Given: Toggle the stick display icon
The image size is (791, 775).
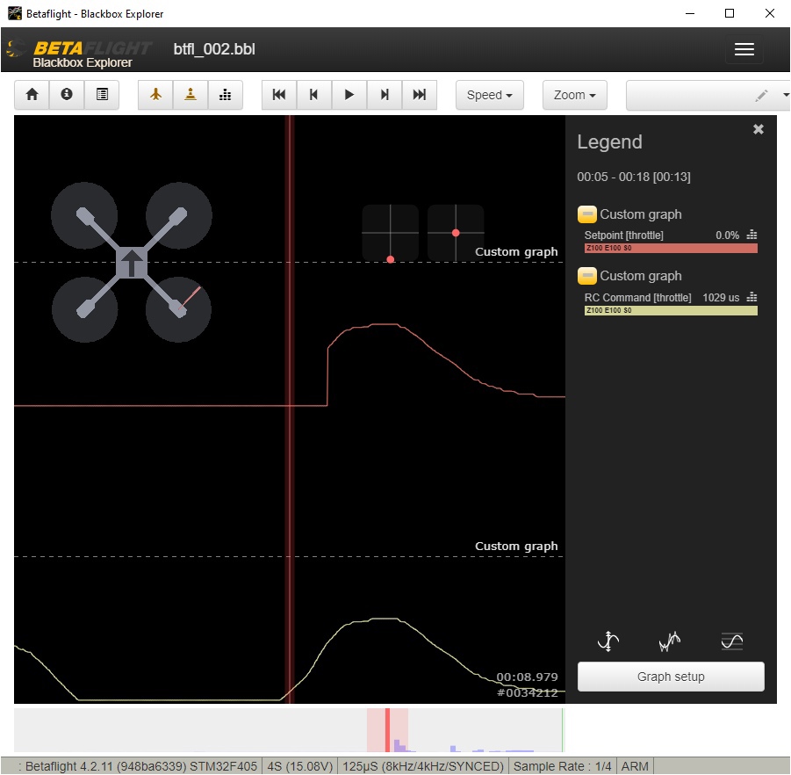Looking at the screenshot, I should tap(191, 95).
